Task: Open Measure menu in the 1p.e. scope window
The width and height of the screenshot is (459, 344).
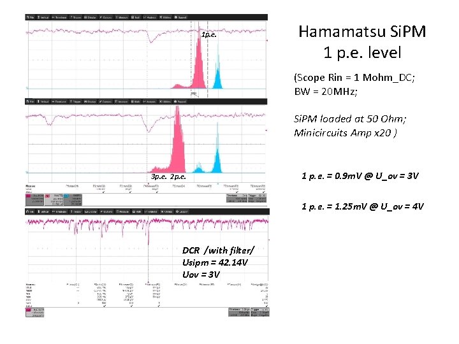Action: [x=122, y=18]
